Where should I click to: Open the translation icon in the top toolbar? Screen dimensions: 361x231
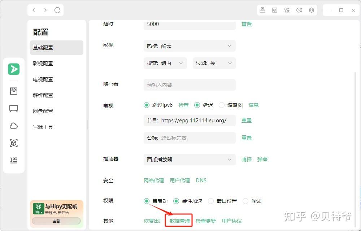(x=287, y=10)
